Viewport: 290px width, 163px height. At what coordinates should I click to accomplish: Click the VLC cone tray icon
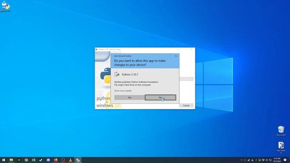pyautogui.click(x=252, y=160)
